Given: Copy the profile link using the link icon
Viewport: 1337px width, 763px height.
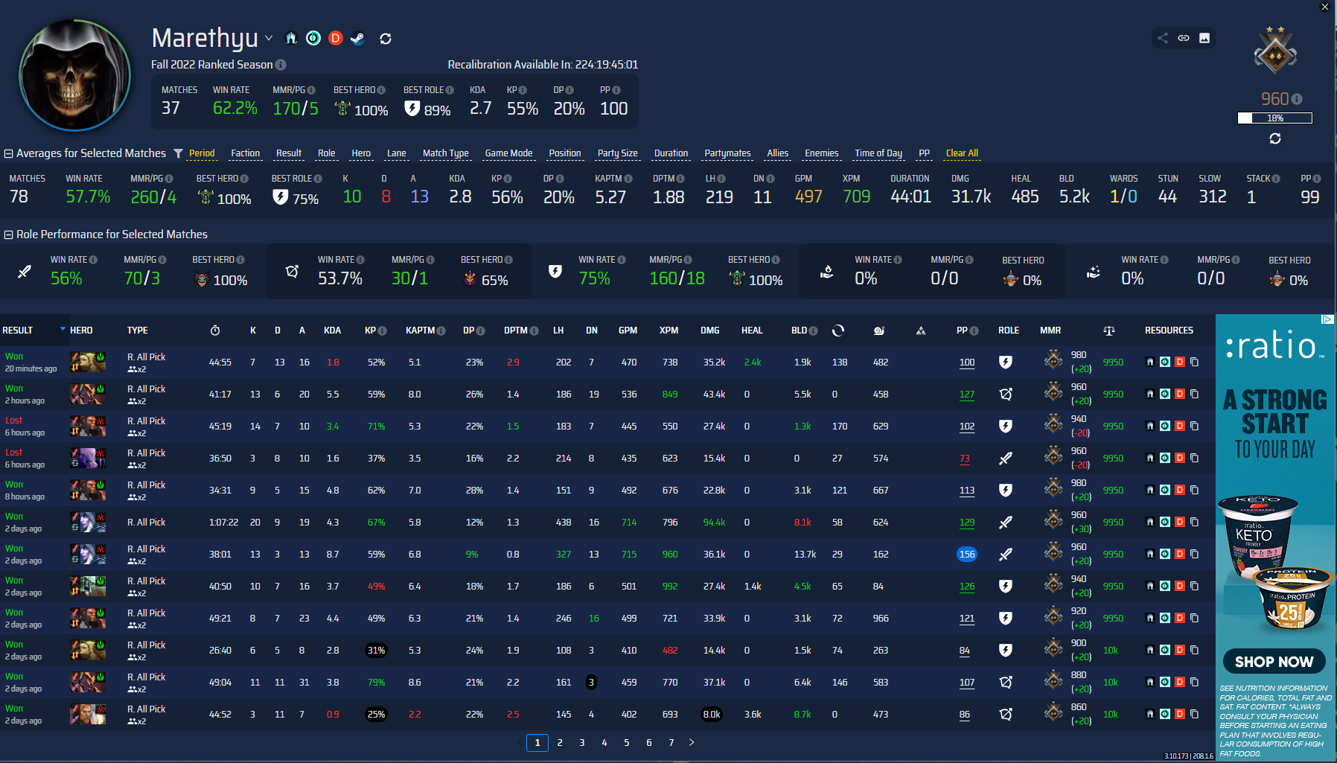Looking at the screenshot, I should point(1184,38).
